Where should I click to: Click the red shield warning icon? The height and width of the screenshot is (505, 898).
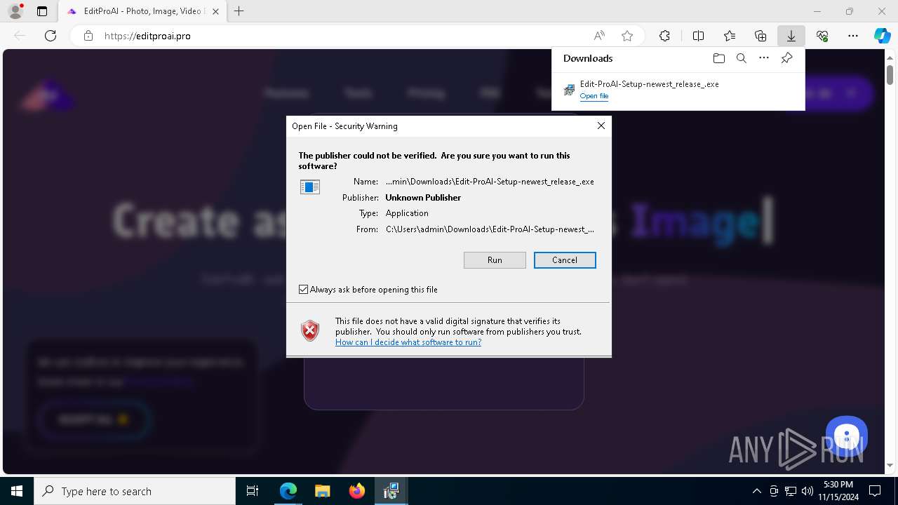[310, 331]
